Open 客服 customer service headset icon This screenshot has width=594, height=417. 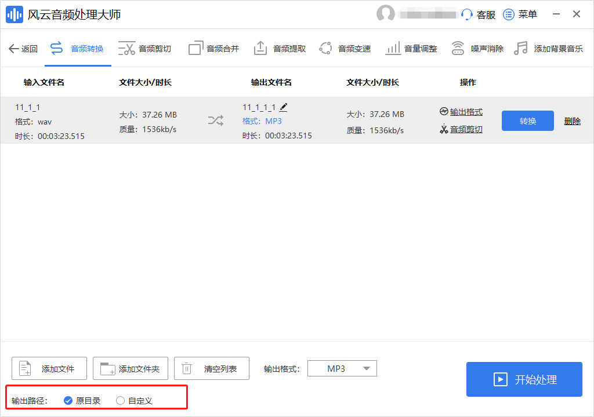(467, 14)
